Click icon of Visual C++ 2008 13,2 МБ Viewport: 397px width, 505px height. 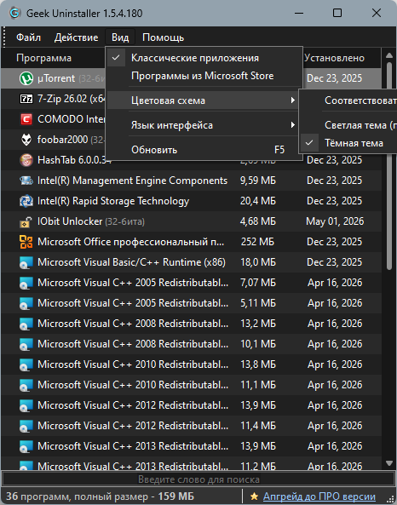coord(26,324)
